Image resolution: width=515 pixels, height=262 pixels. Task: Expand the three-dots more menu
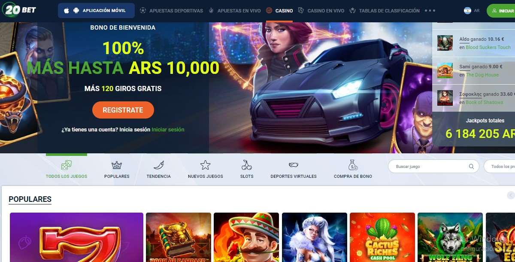point(430,11)
